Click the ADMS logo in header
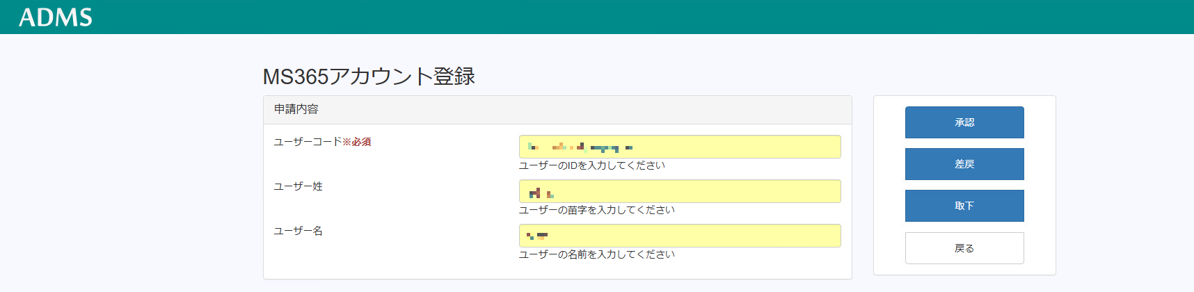The height and width of the screenshot is (292, 1194). coord(56,17)
